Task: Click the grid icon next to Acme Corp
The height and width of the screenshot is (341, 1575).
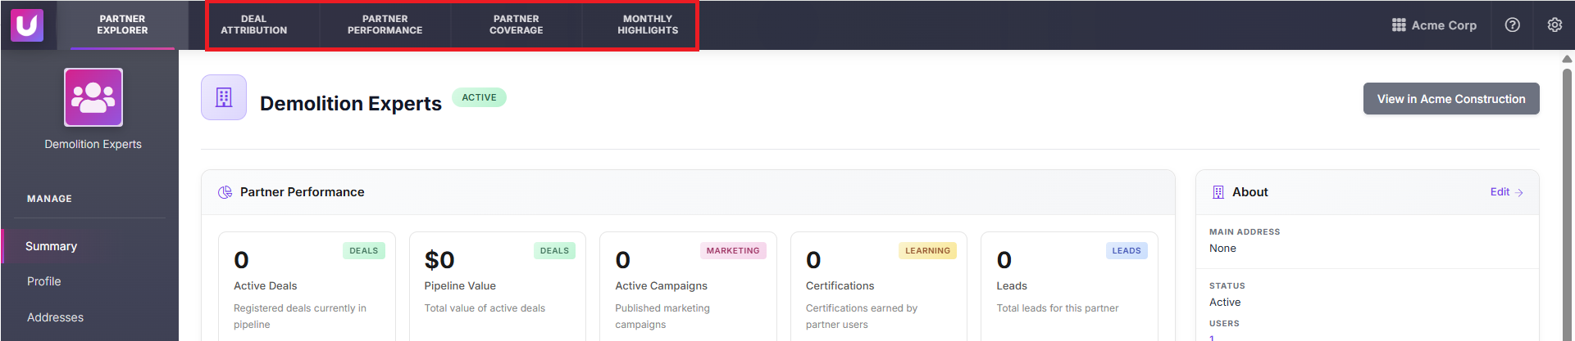Action: 1399,25
